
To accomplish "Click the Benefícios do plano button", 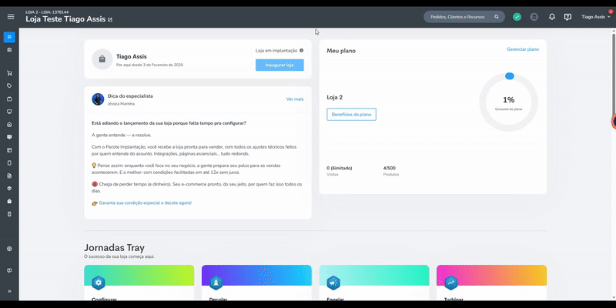I will (351, 114).
